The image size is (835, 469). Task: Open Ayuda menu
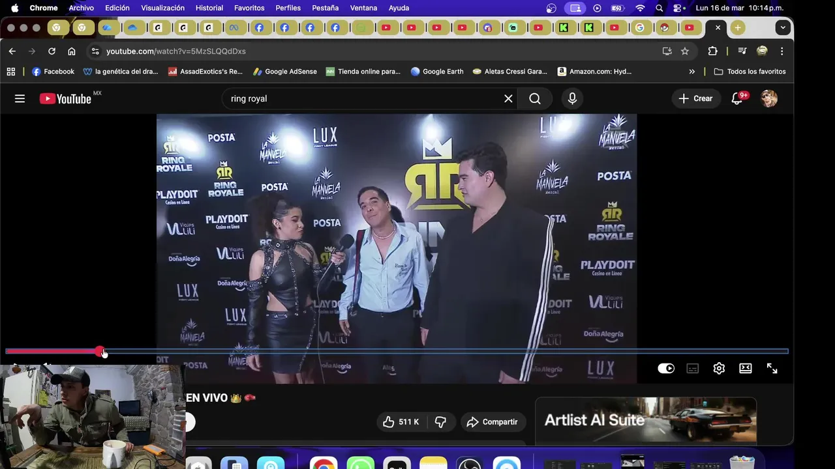click(x=399, y=8)
